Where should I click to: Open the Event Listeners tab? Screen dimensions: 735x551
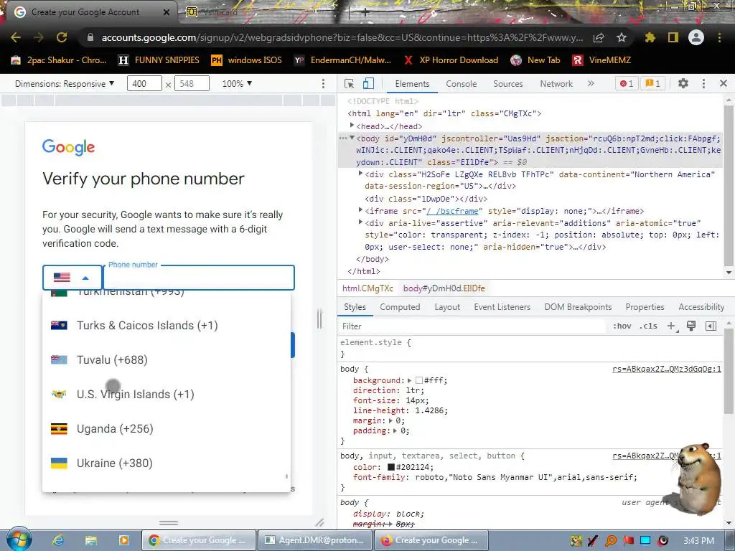(502, 307)
